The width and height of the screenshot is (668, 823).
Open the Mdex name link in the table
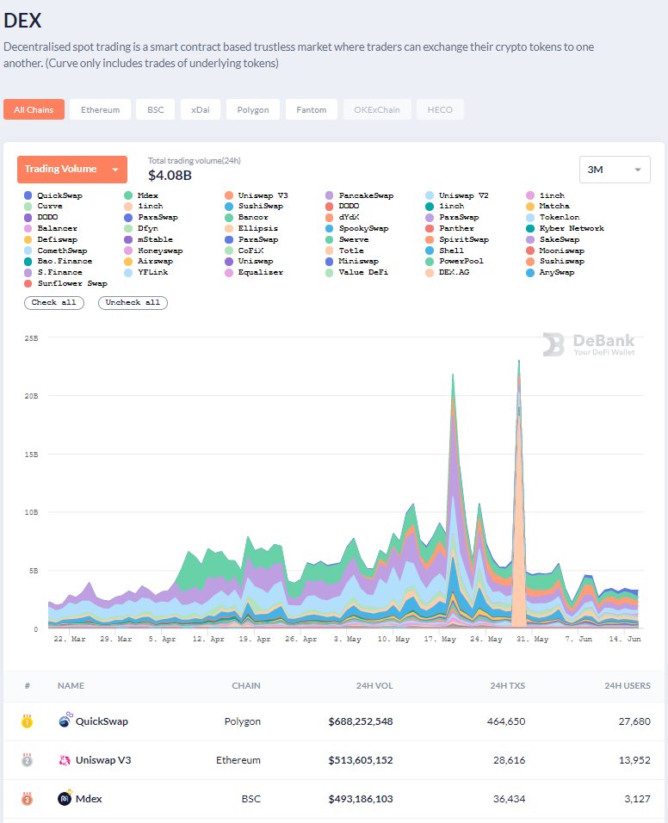(89, 799)
